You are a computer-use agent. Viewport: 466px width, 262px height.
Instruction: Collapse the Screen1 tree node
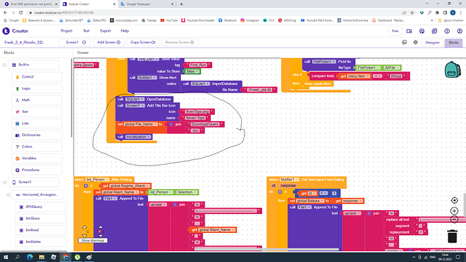coord(5,182)
